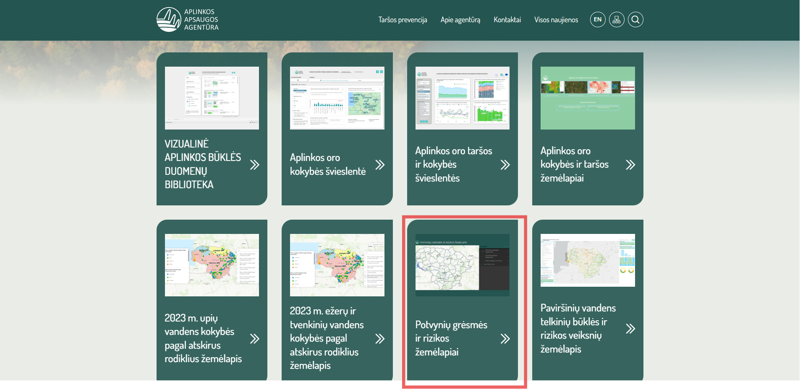The image size is (800, 389).
Task: Open the search magnifier icon
Action: pos(635,20)
